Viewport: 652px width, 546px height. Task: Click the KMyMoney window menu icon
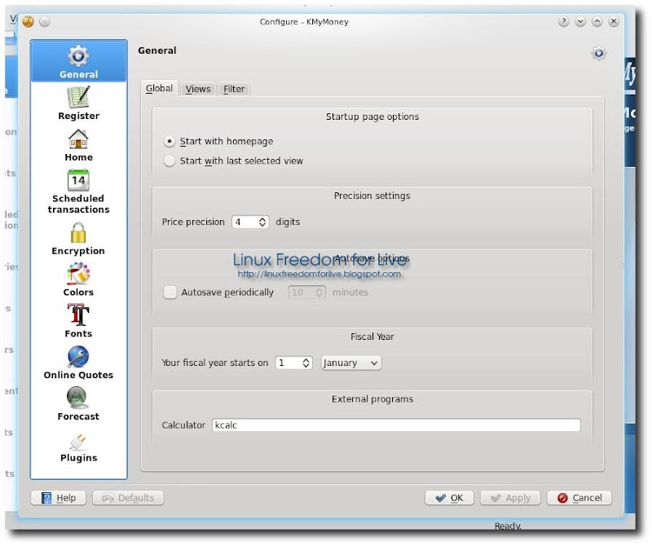click(x=29, y=21)
